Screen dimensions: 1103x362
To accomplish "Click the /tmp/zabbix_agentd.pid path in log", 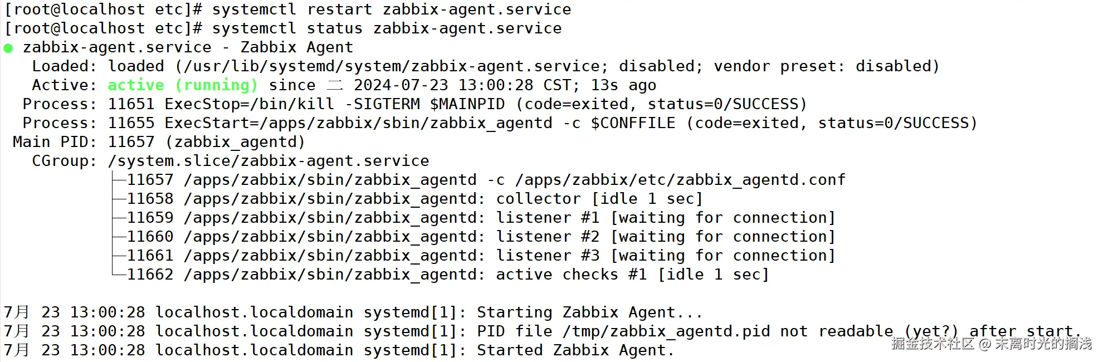I will pyautogui.click(x=666, y=331).
